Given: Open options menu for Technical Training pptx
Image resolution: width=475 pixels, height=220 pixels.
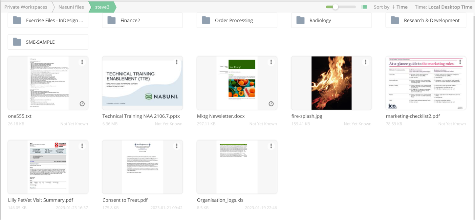Looking at the screenshot, I should 177,62.
